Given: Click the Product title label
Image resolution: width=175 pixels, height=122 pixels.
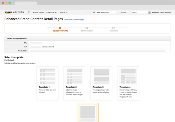Looking at the screenshot, I should coord(23,51).
